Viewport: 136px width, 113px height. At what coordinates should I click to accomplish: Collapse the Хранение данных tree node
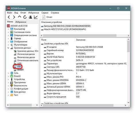(x=8, y=48)
